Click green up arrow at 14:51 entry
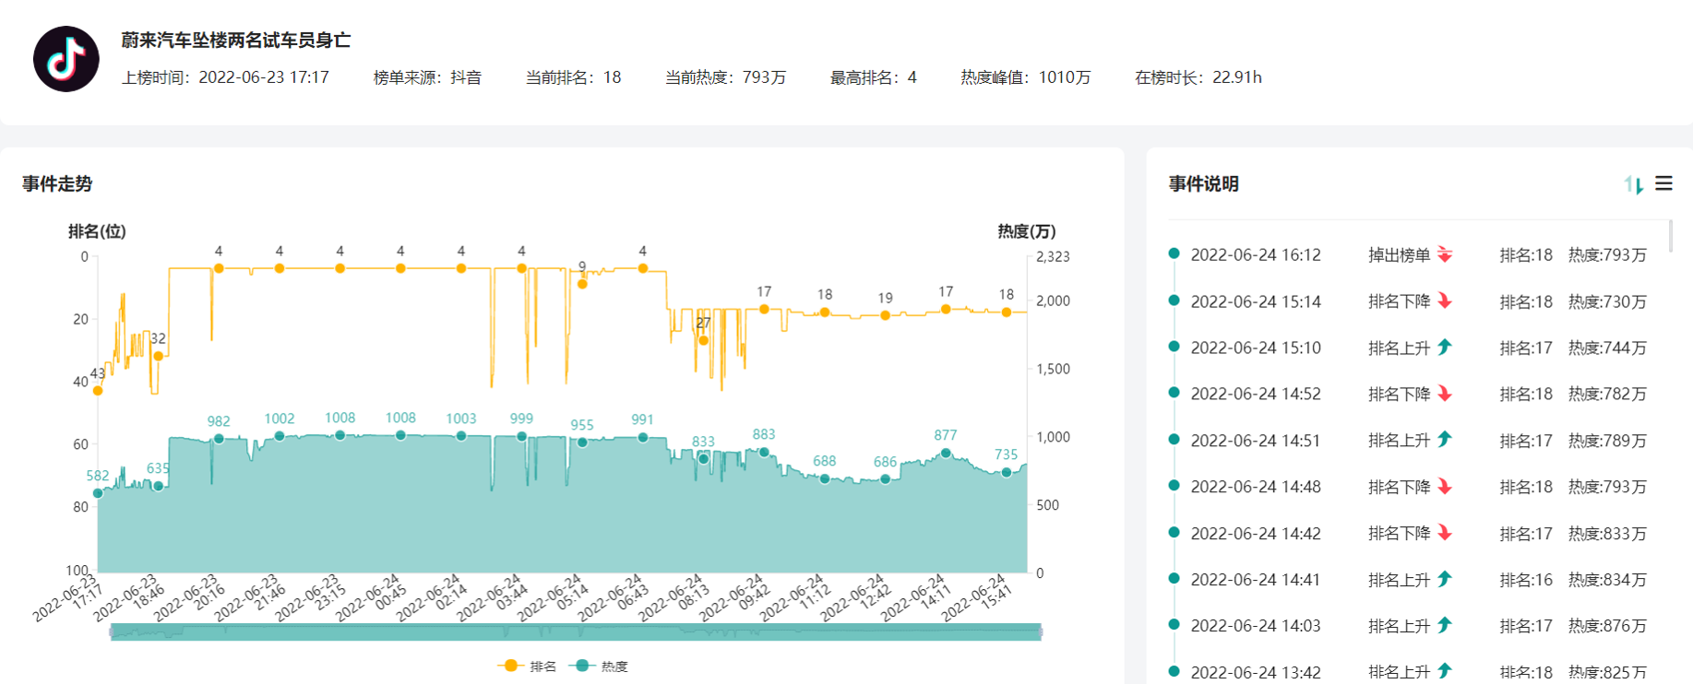1693x684 pixels. [1445, 440]
